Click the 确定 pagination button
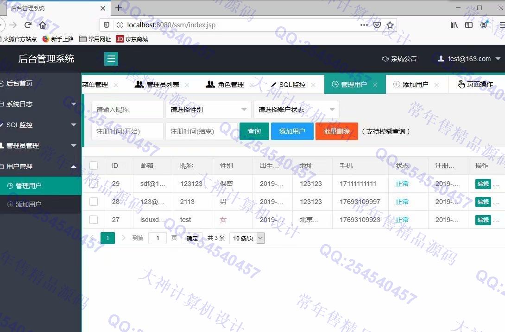The image size is (505, 332). [192, 238]
